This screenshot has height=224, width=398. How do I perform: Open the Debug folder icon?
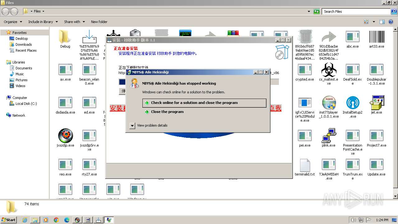coord(65,37)
